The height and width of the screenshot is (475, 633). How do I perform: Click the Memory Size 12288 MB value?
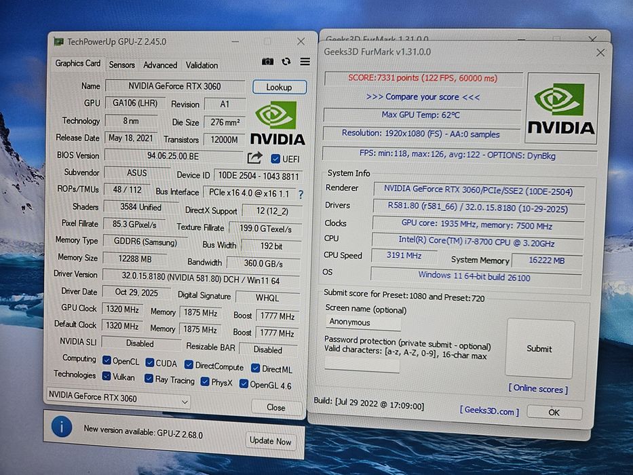pyautogui.click(x=135, y=259)
